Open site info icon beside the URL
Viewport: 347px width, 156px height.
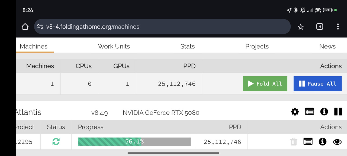click(x=40, y=27)
